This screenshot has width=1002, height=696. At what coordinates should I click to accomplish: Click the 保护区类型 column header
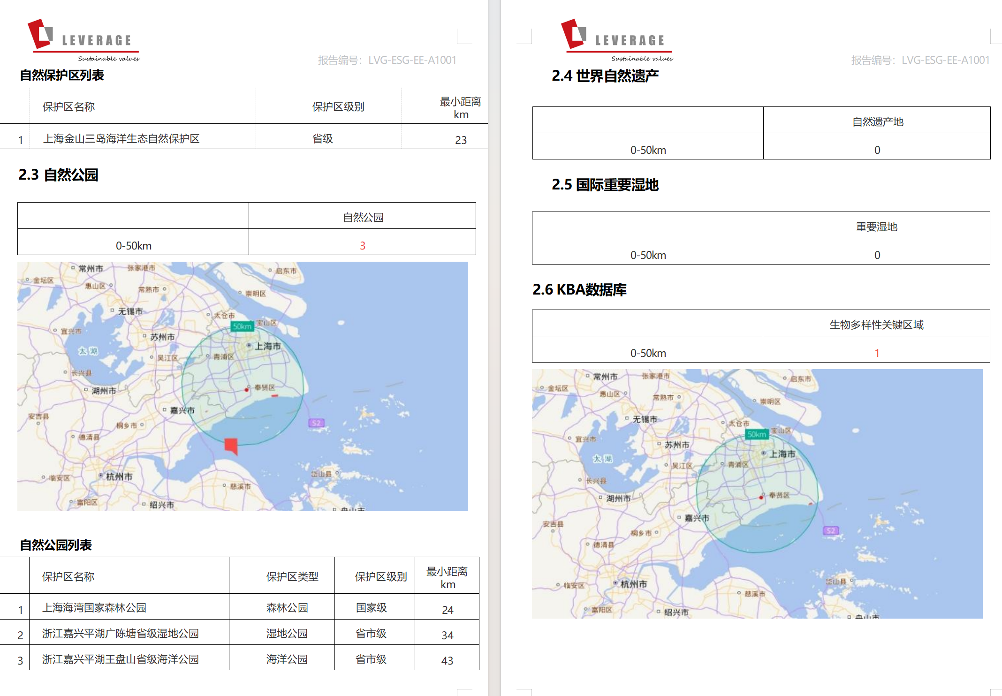click(292, 576)
